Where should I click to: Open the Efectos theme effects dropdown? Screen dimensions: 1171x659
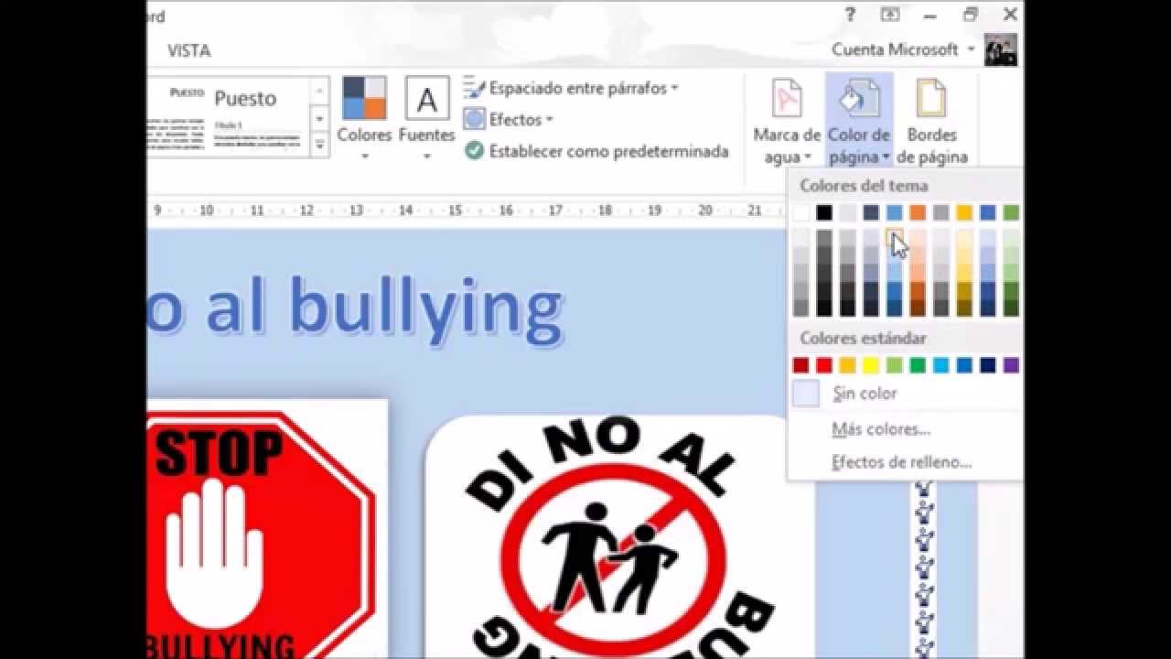tap(509, 120)
